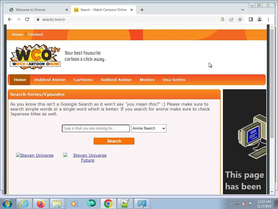
Task: Bookmark this page with the star
Action: (x=240, y=19)
